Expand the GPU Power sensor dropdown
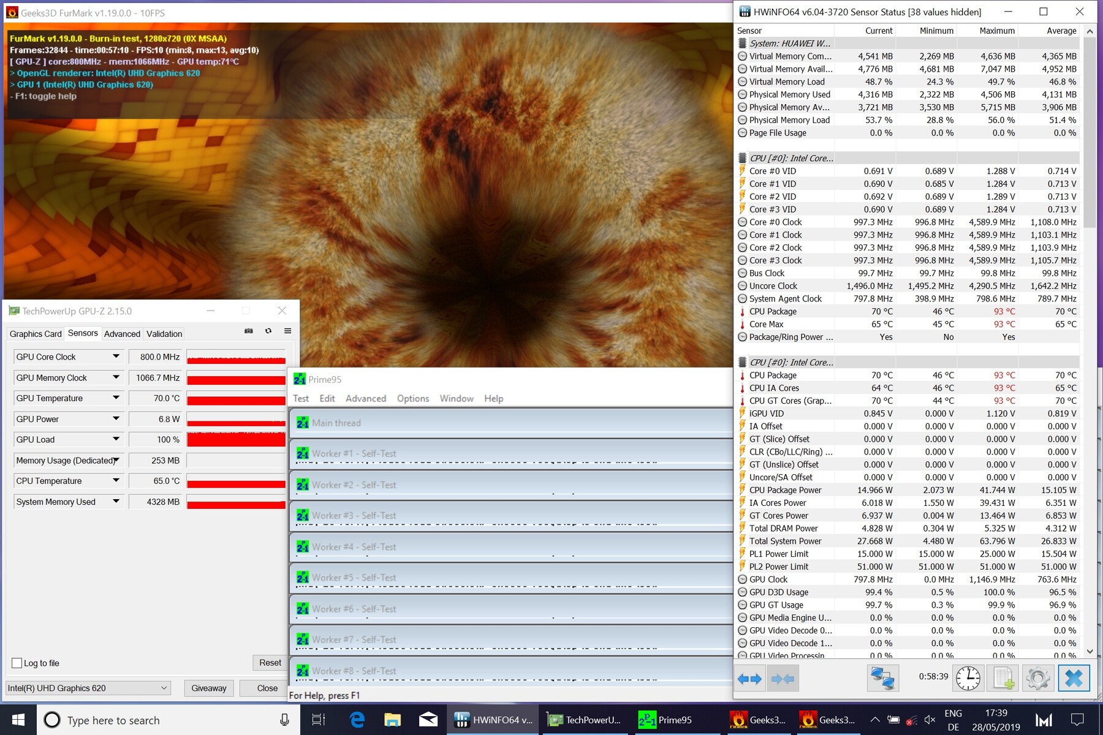Screen dimensions: 1103x735 116,419
